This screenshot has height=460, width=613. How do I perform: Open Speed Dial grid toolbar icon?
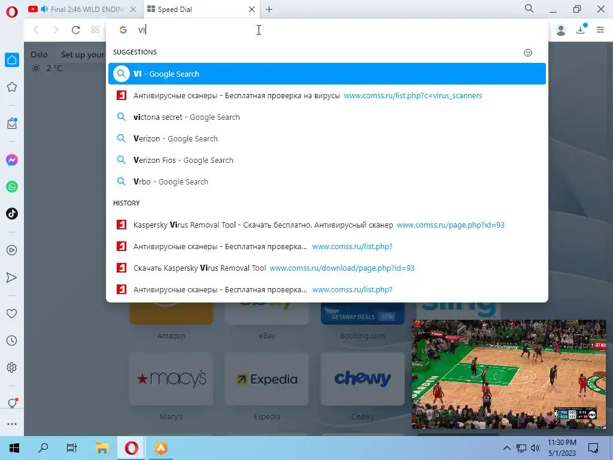pos(95,30)
